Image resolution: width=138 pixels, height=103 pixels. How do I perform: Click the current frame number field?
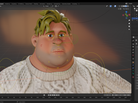click(x=107, y=95)
